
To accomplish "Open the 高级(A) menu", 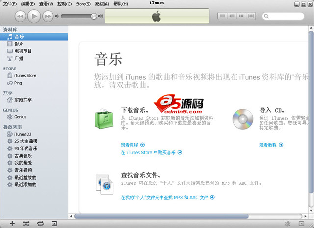I will 102,4.
